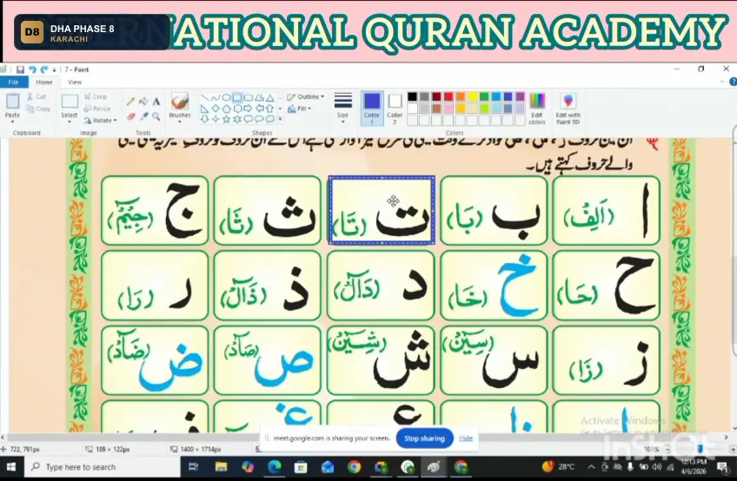Open the File menu
The image size is (737, 481).
(14, 82)
